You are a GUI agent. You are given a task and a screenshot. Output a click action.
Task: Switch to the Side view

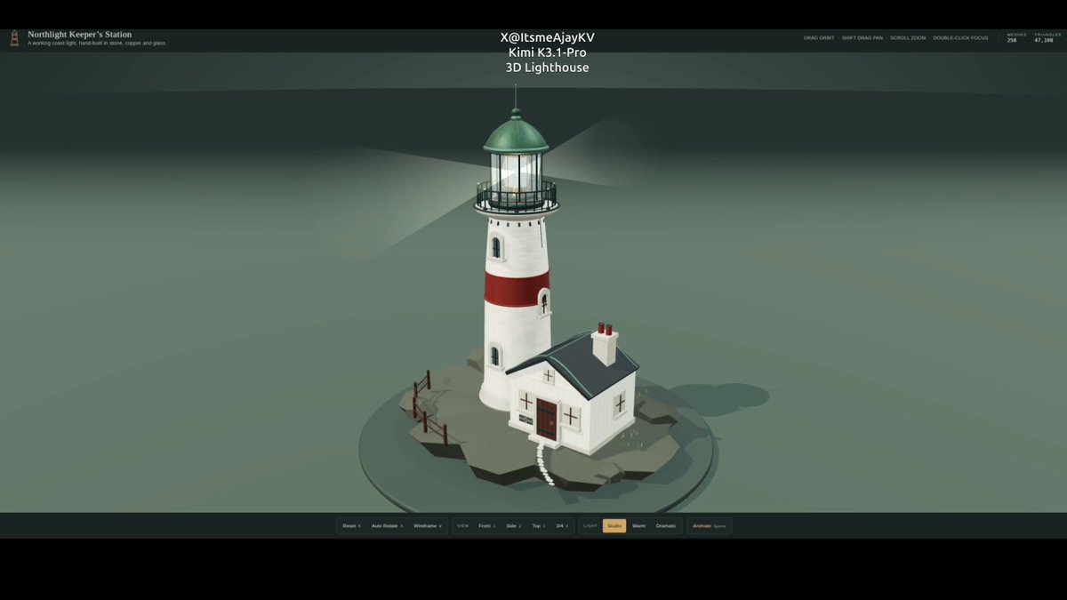point(513,526)
